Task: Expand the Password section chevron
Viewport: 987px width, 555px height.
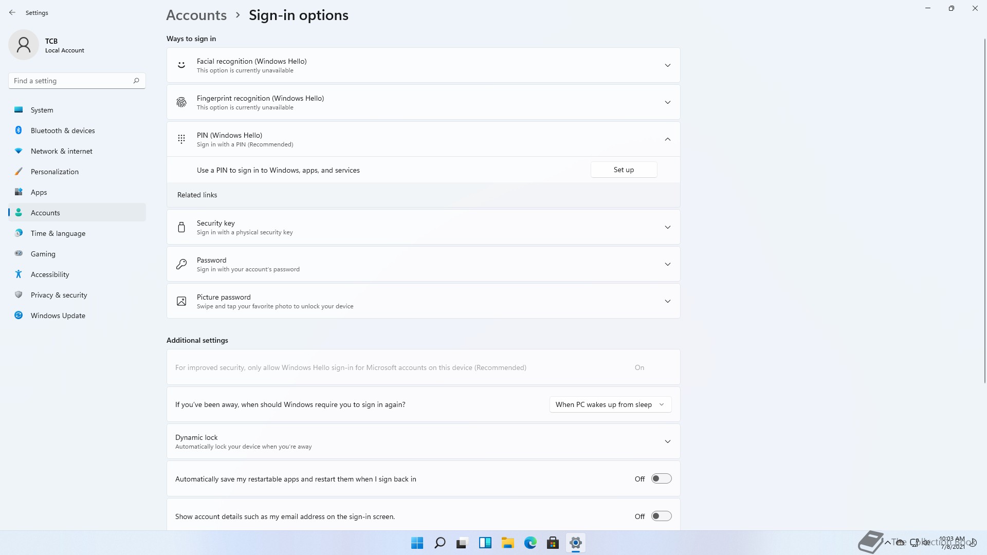Action: pos(667,264)
